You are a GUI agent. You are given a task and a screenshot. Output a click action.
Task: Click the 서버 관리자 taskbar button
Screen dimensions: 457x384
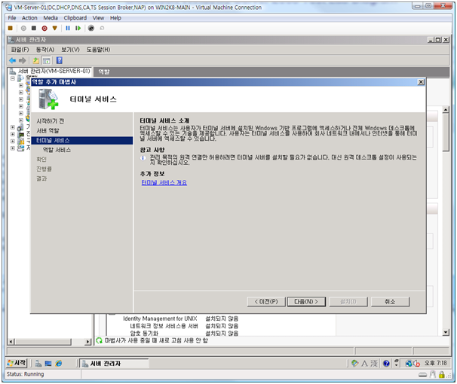[x=114, y=364]
